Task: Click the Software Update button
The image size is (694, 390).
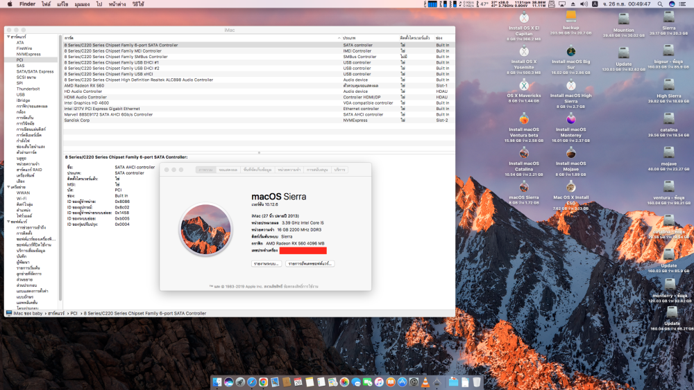Action: (310, 264)
